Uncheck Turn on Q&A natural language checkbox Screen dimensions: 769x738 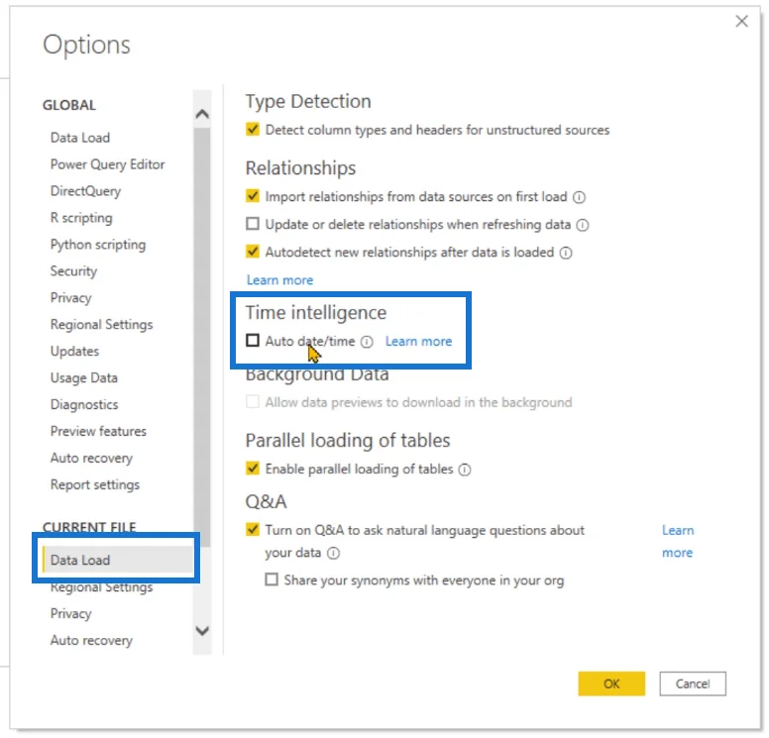[253, 530]
